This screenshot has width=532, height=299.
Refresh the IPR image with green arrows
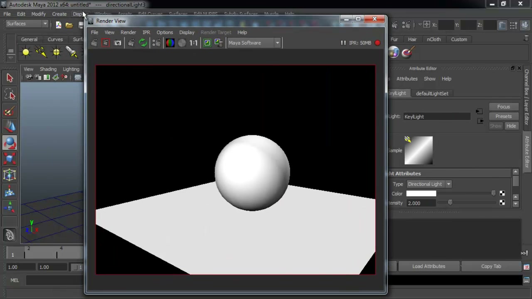(143, 43)
